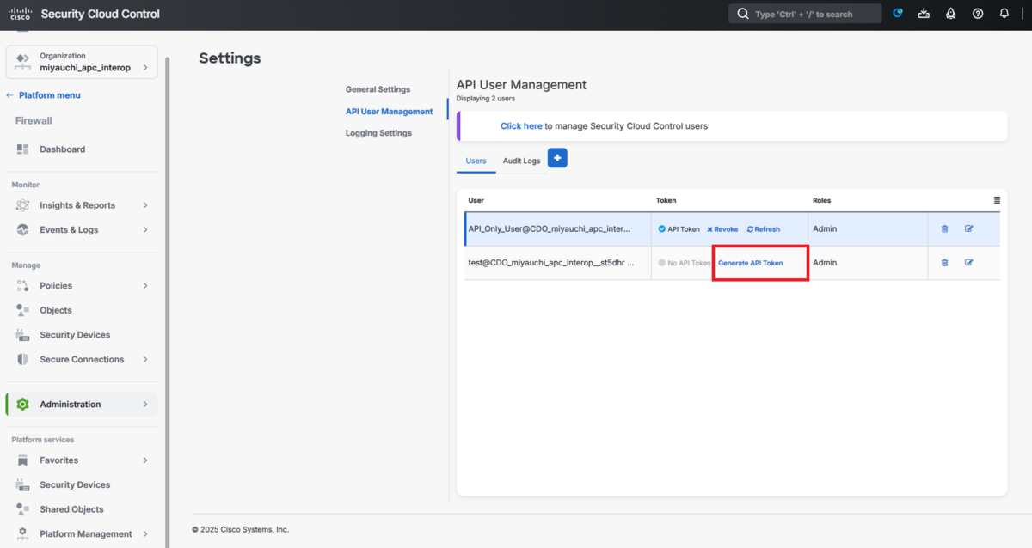1032x548 pixels.
Task: Expand Platform Management chevron
Action: pyautogui.click(x=145, y=533)
